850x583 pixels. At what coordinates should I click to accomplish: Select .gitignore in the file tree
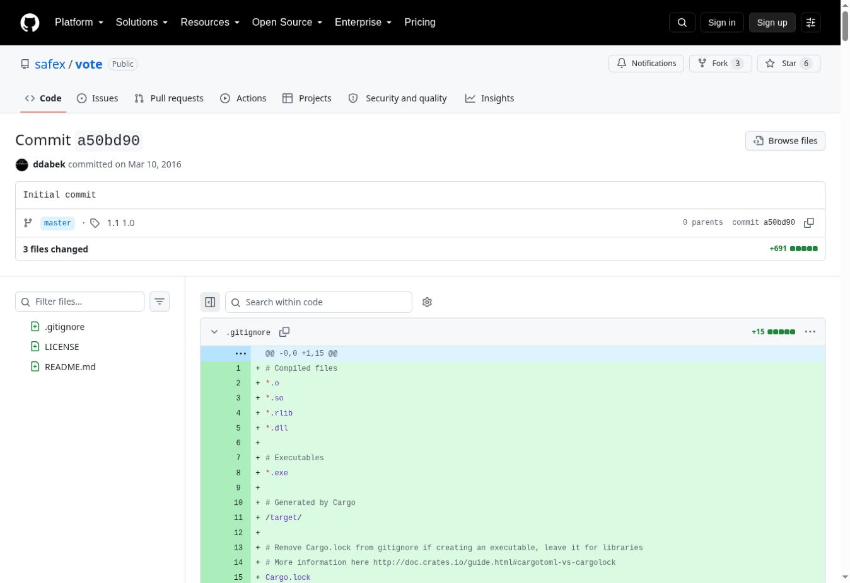click(64, 327)
